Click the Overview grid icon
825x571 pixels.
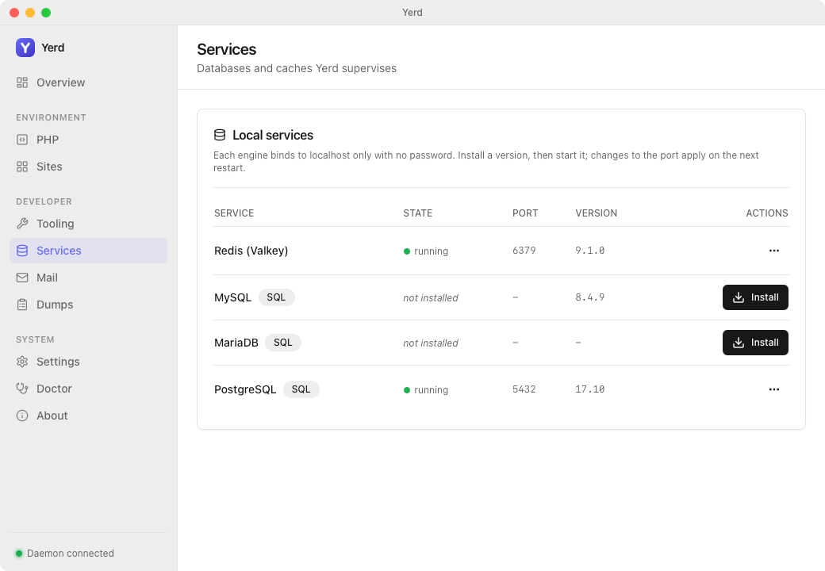22,82
